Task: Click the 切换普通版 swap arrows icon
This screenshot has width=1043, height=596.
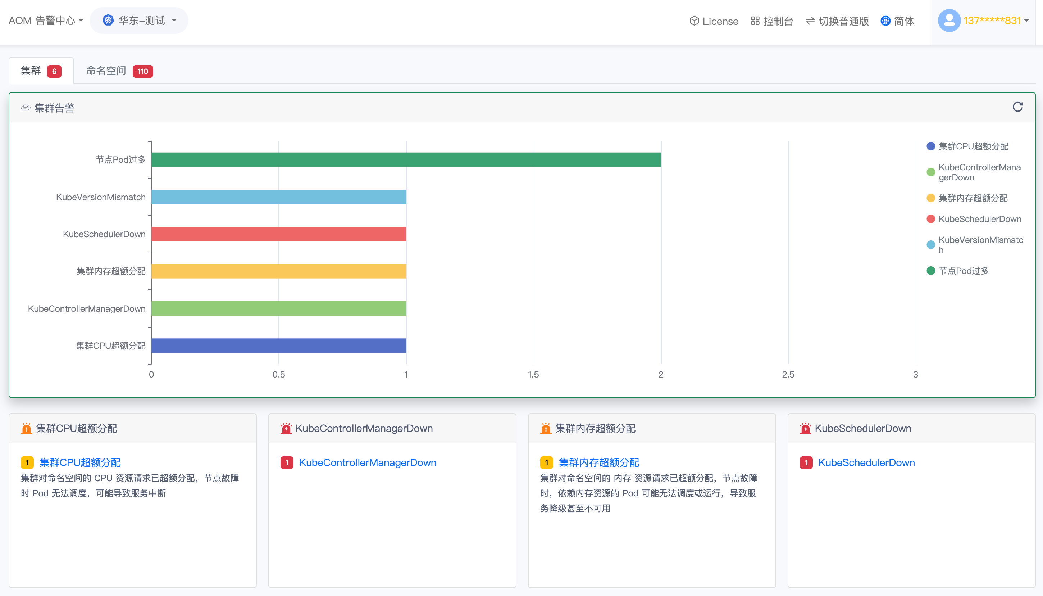Action: click(x=810, y=21)
